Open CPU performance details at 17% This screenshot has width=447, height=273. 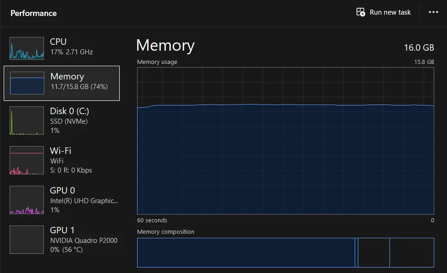point(71,47)
